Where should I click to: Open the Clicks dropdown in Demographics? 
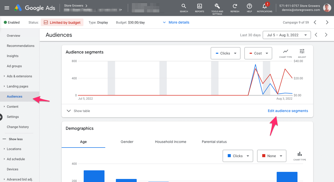(x=238, y=156)
